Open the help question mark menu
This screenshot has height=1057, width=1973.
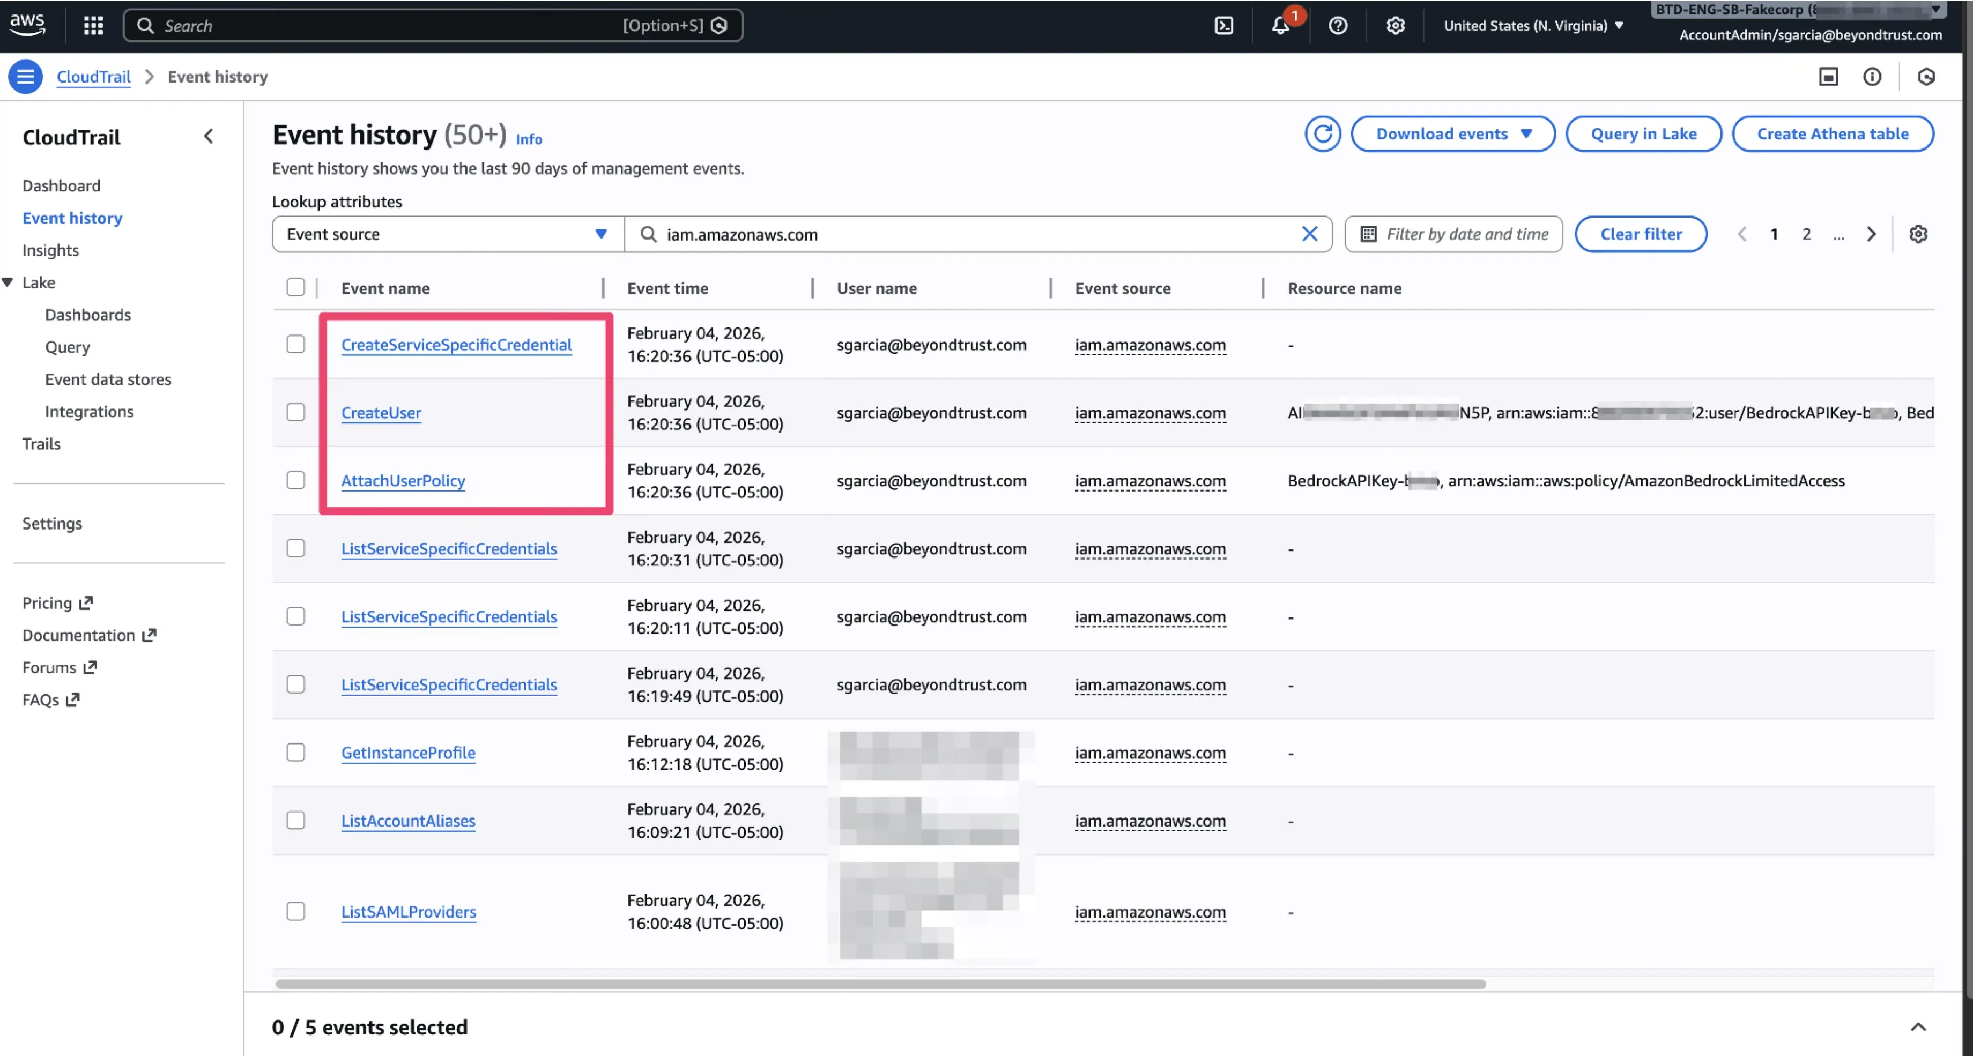click(1337, 25)
